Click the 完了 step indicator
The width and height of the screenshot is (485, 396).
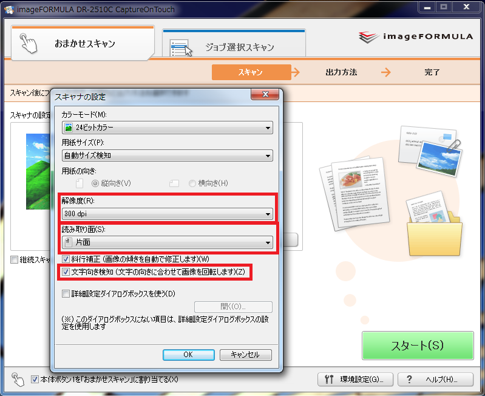(x=432, y=72)
